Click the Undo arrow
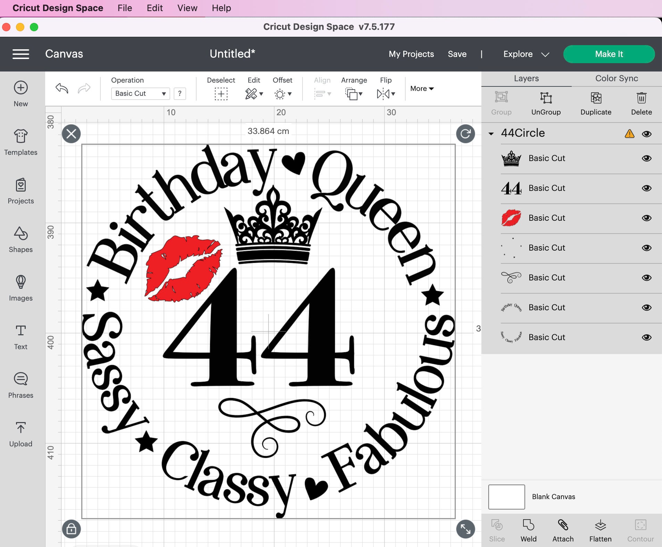662x547 pixels. pos(61,89)
